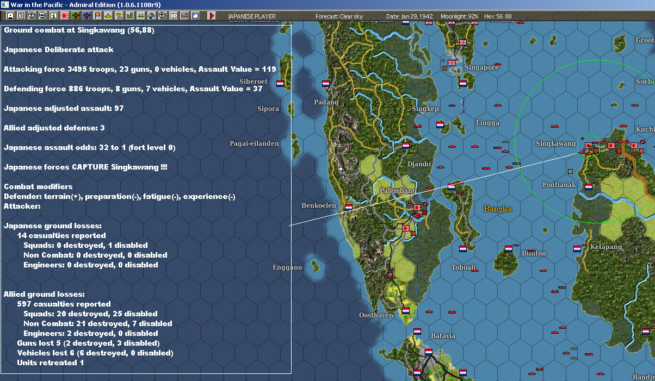Select the Japanese unit at Singkawang hex

tap(590, 146)
